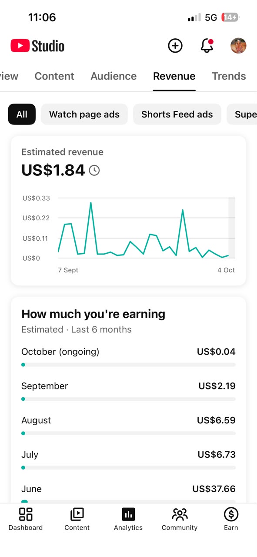Image resolution: width=257 pixels, height=557 pixels.
Task: Click the July earnings progress bar
Action: pyautogui.click(x=128, y=468)
